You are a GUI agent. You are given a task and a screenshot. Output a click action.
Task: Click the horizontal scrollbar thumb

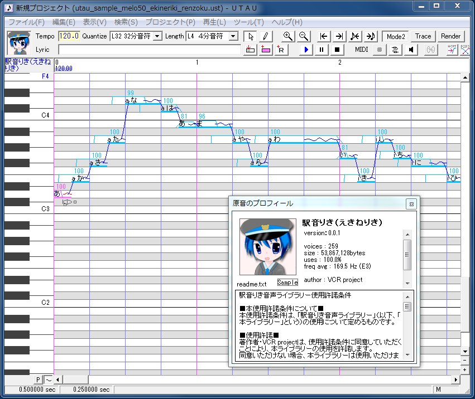tap(75, 379)
